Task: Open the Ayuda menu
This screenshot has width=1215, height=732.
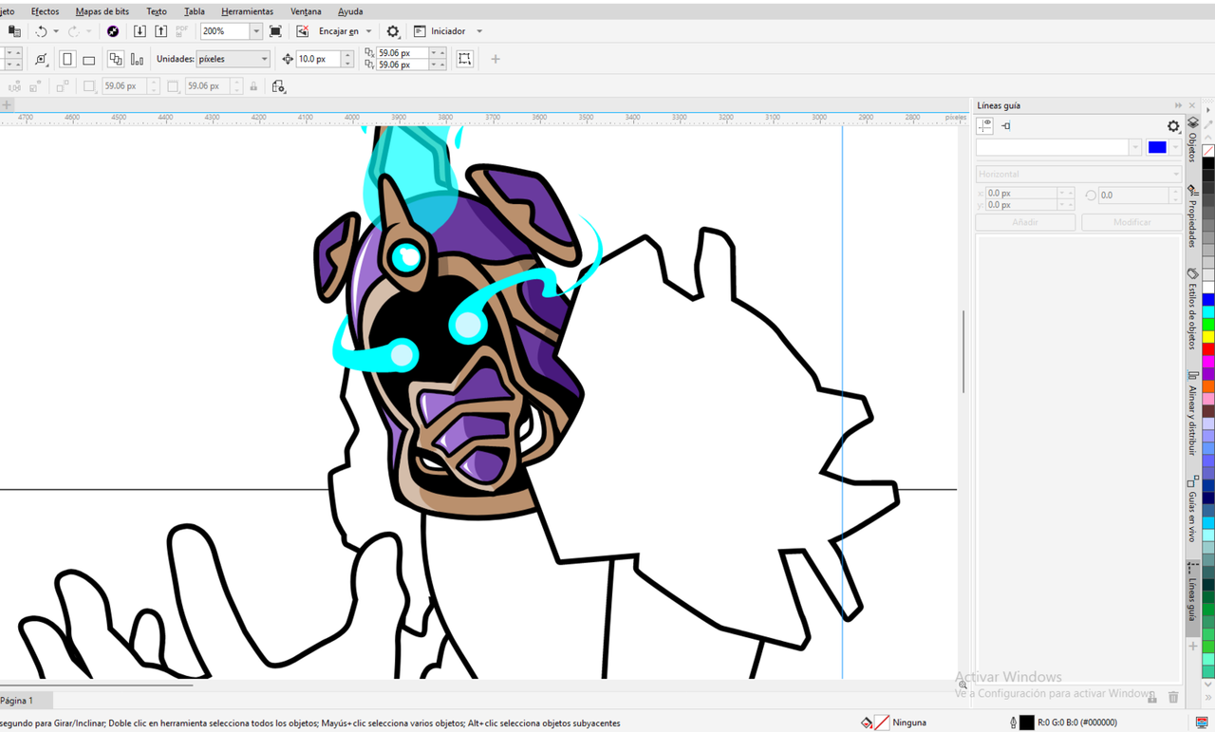Action: click(x=350, y=11)
